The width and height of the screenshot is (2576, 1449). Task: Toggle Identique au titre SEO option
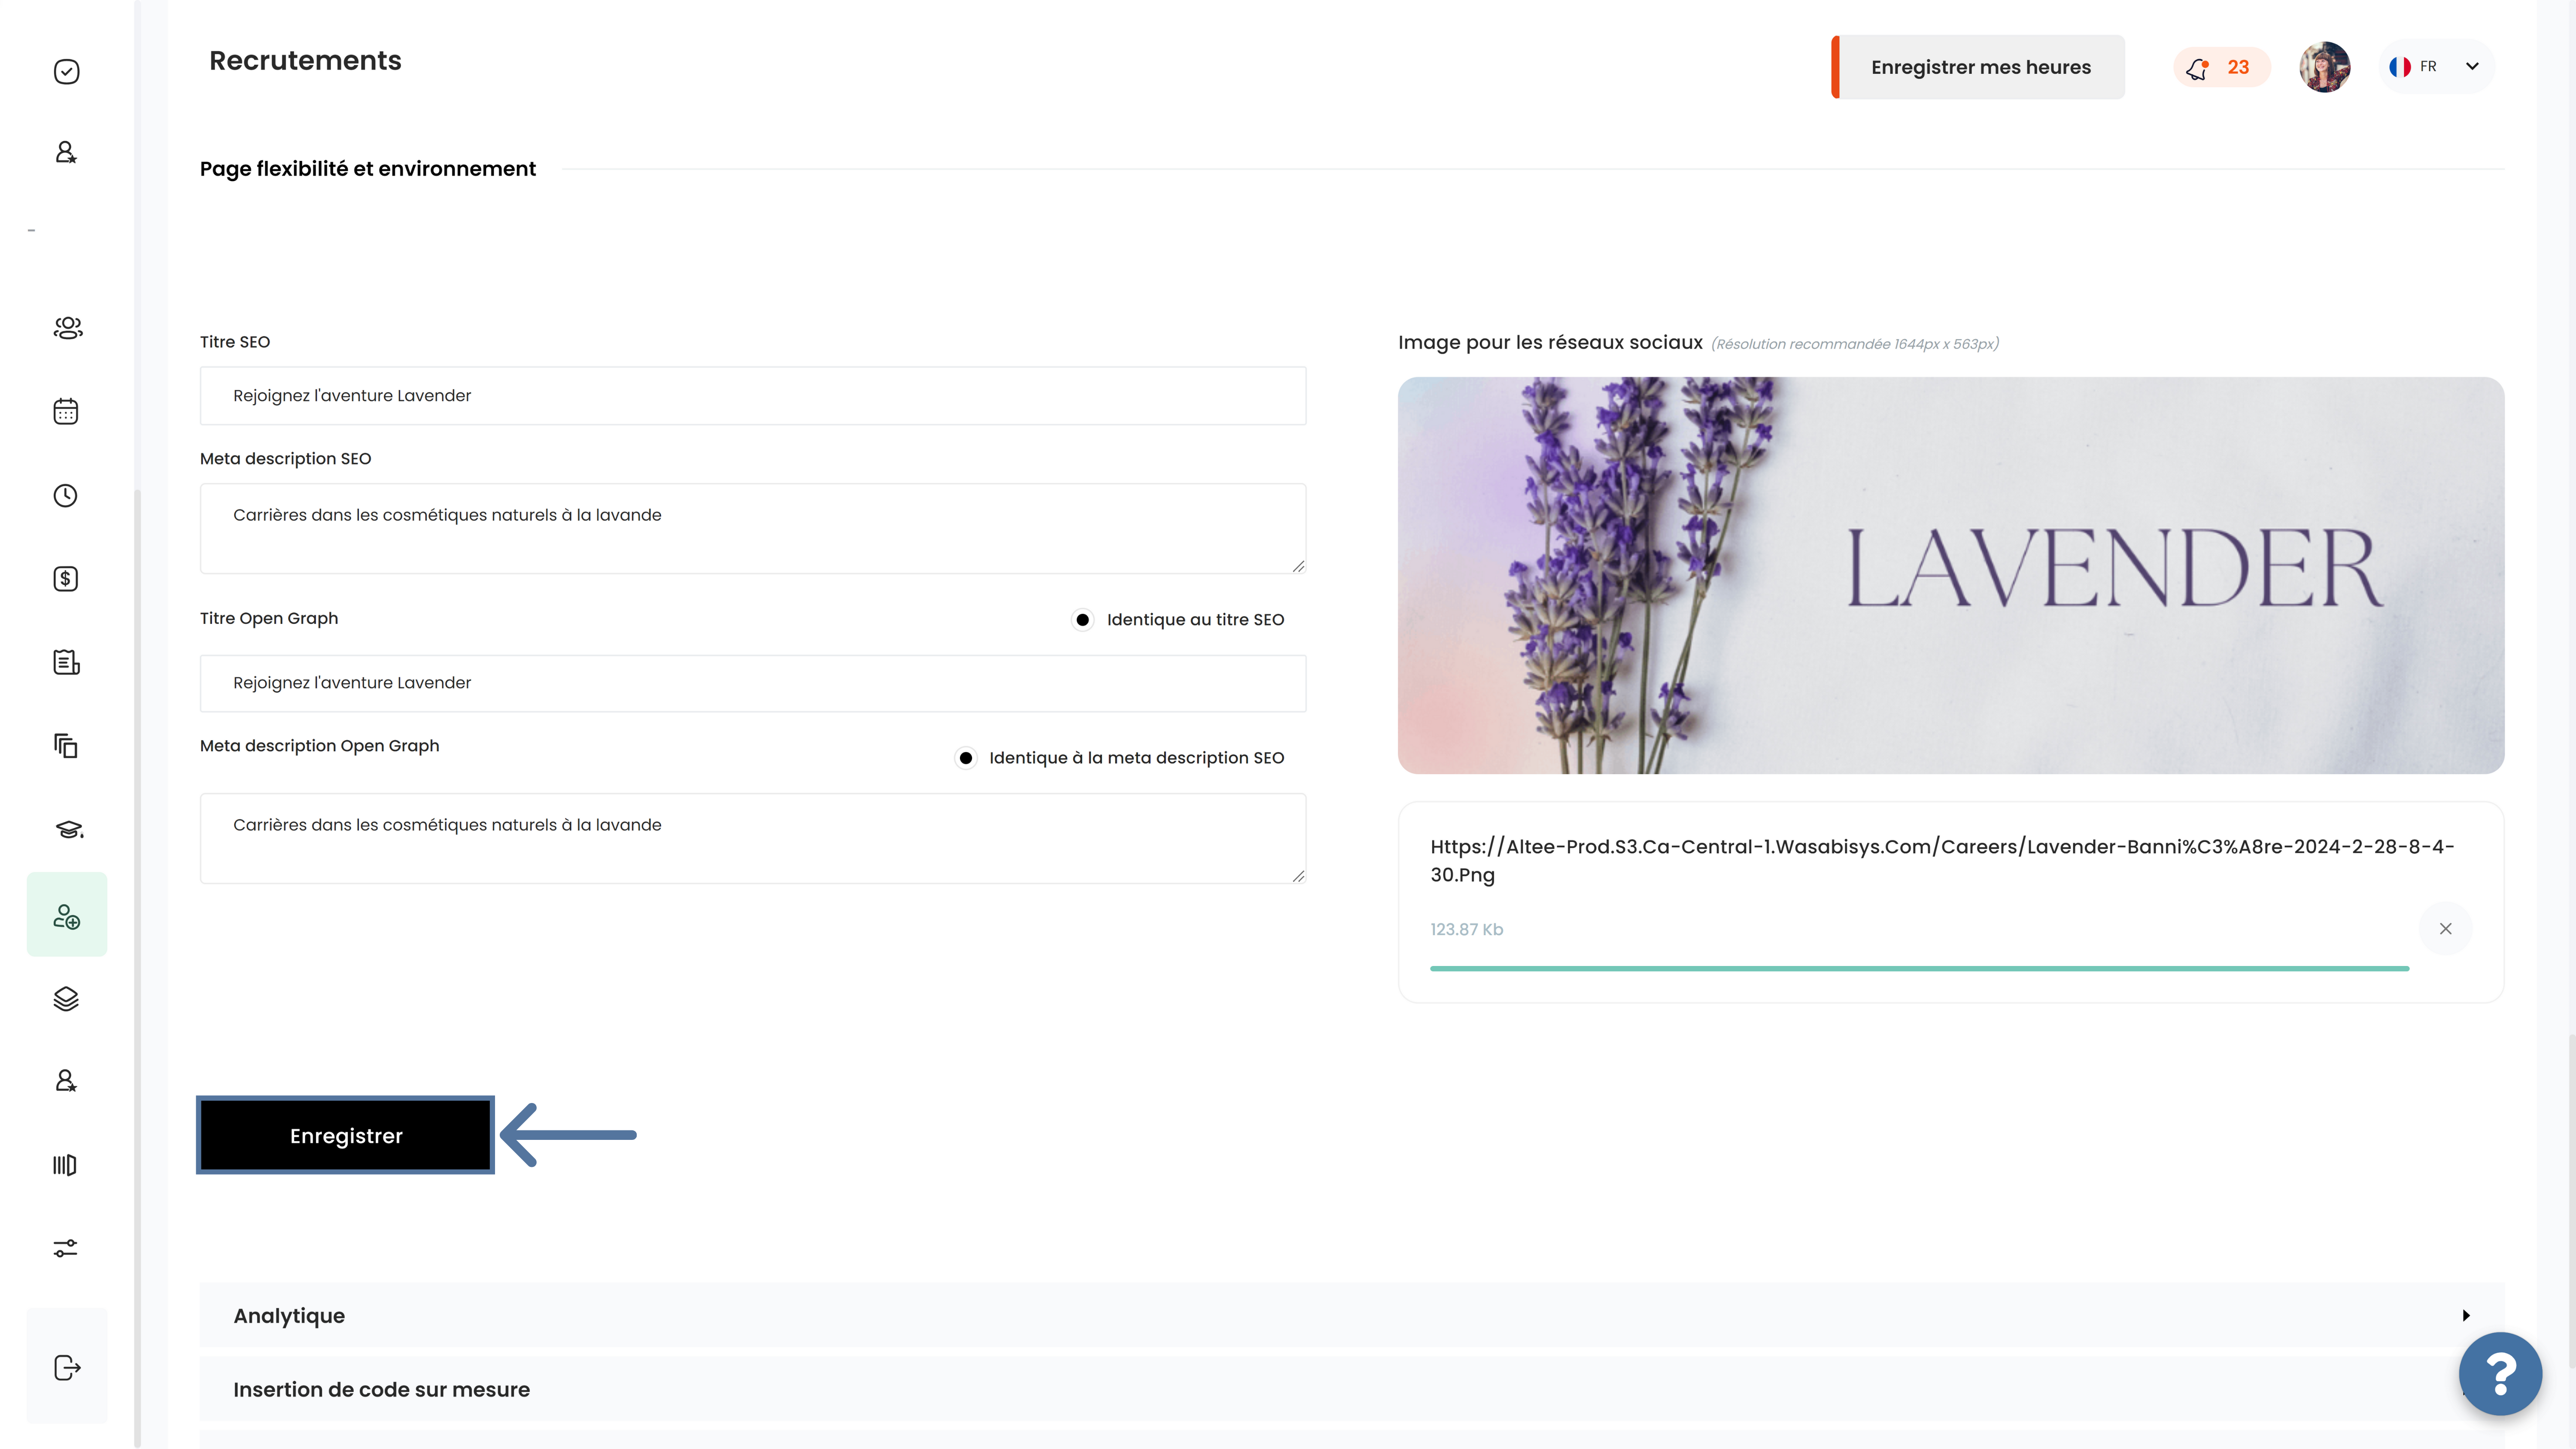1083,620
